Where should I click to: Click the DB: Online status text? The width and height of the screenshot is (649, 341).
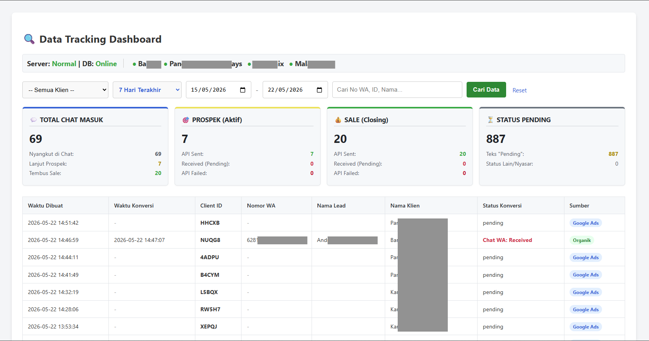tap(99, 64)
